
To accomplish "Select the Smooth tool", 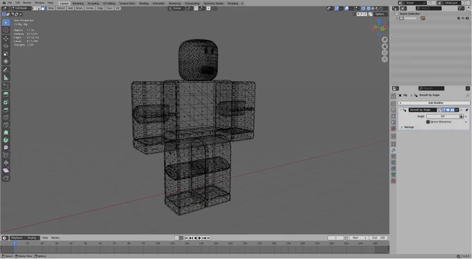I will (x=6, y=148).
